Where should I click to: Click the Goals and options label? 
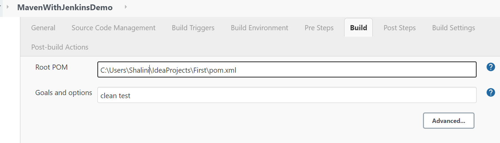coord(63,93)
